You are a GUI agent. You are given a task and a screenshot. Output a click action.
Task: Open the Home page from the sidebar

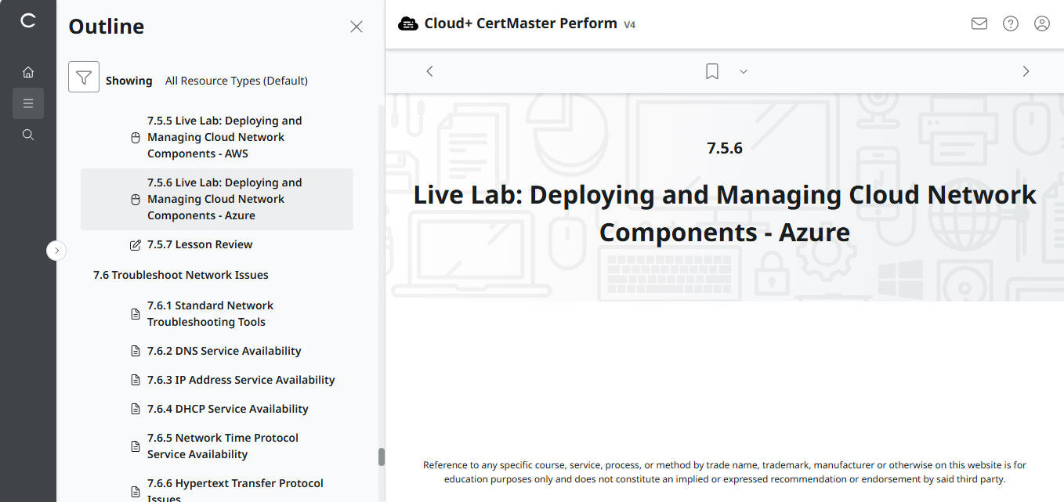[28, 71]
